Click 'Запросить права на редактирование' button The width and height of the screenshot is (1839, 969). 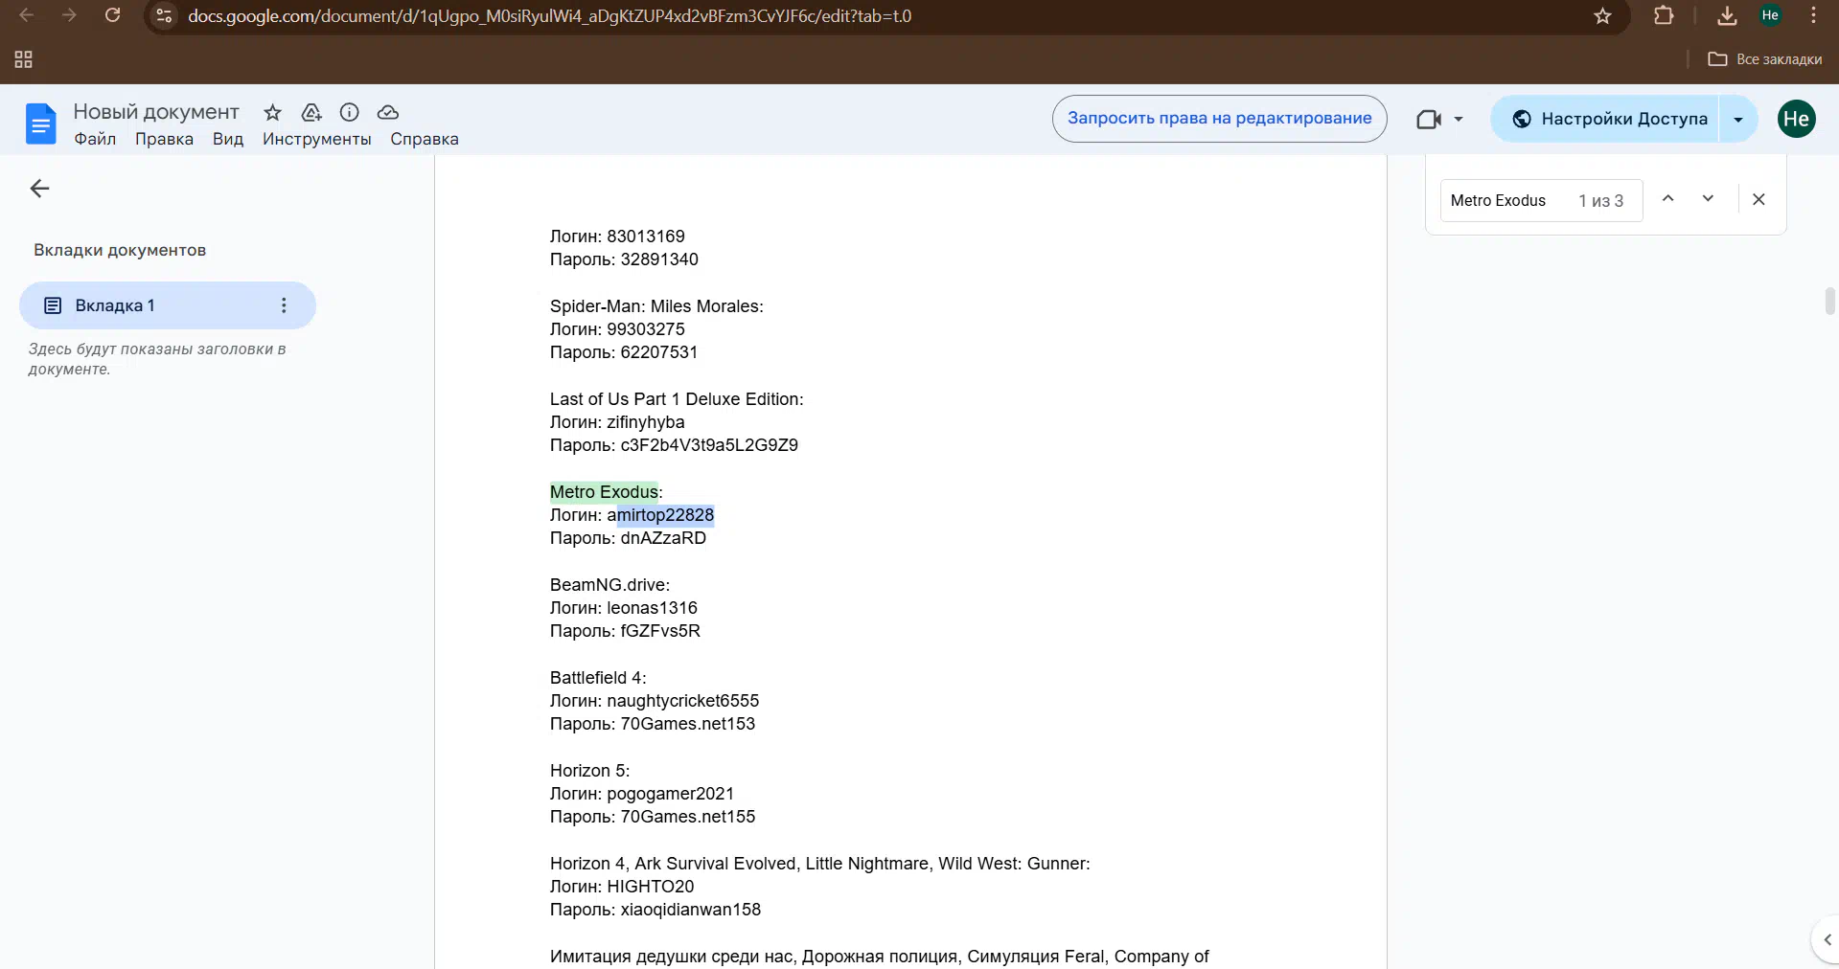tap(1219, 119)
